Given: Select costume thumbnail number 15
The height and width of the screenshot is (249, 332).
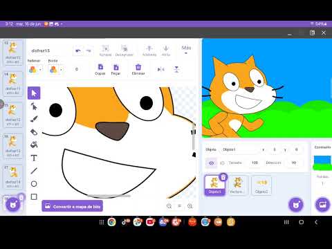Looking at the screenshot, I should coord(13,115).
